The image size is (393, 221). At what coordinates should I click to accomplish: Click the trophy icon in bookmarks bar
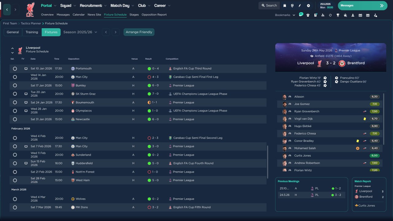[338, 15]
